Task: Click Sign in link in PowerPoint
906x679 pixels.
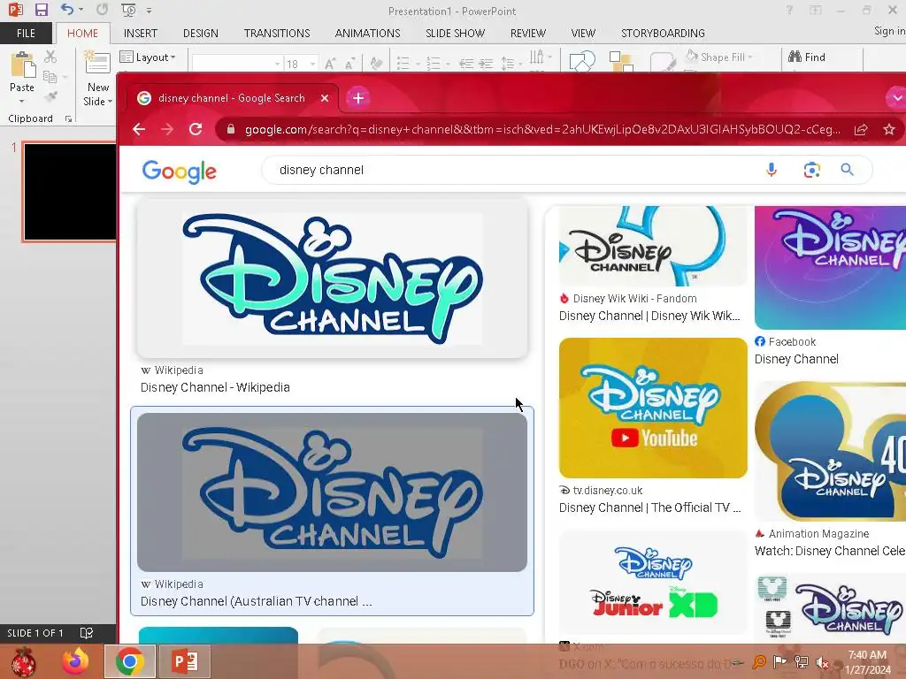Action: [889, 31]
